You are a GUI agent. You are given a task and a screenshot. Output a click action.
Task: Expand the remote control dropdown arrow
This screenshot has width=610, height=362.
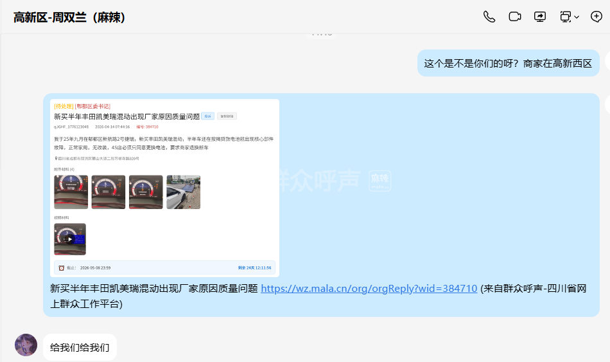(x=577, y=17)
